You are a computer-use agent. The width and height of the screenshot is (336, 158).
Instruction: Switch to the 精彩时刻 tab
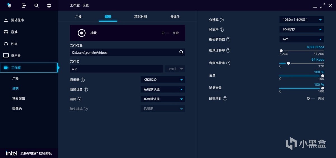click(x=141, y=16)
